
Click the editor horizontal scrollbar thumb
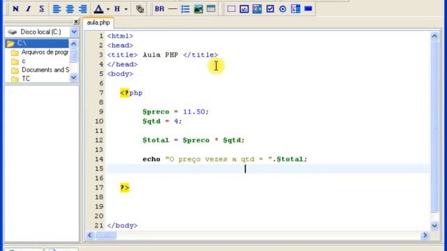[x=106, y=236]
